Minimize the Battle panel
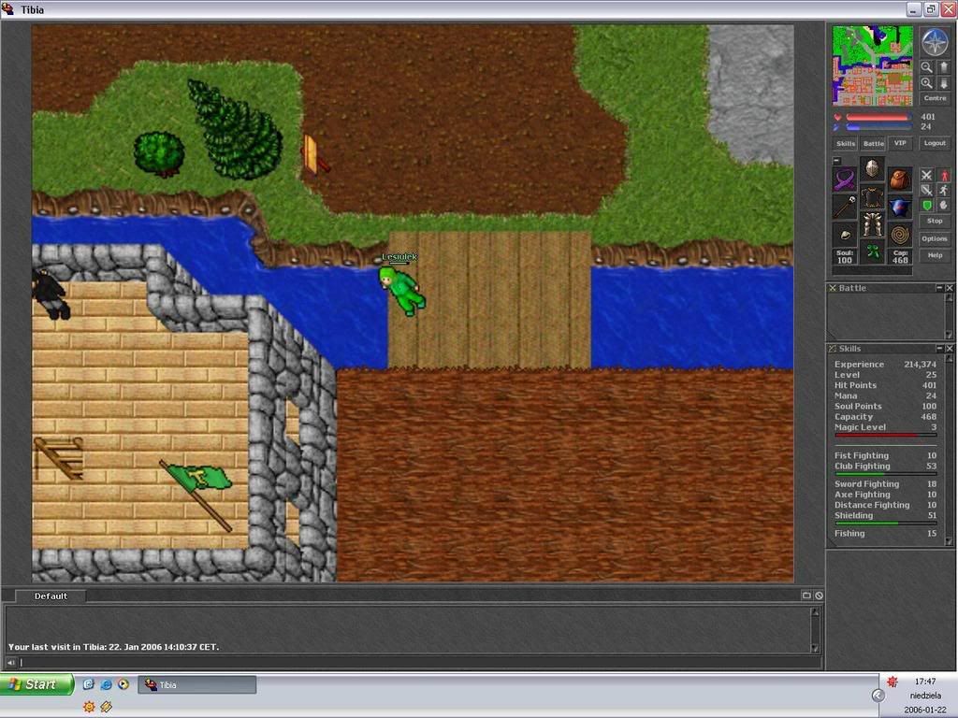Screen dimensions: 958x718 tap(939, 288)
